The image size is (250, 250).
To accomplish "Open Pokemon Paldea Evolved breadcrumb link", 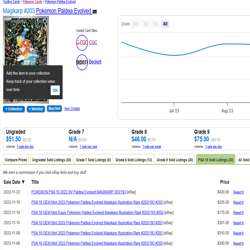I will click(60, 2).
